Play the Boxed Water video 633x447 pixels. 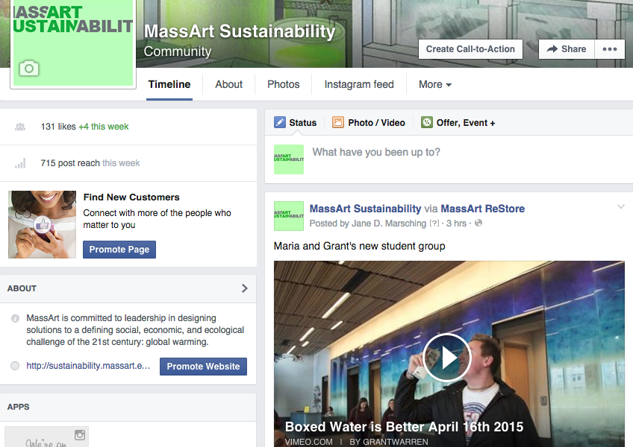447,358
